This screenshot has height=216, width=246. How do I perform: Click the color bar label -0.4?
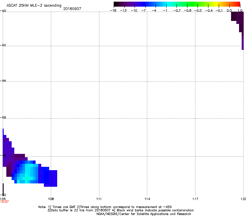click(209, 11)
